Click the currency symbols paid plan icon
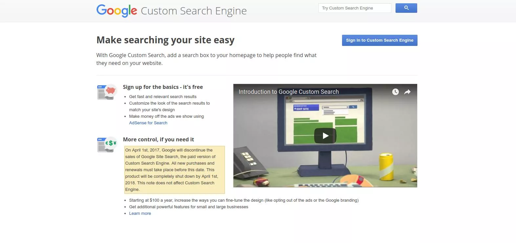The height and width of the screenshot is (243, 516). [107, 144]
